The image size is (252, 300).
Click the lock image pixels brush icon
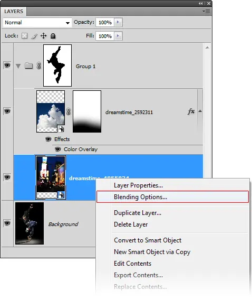pyautogui.click(x=34, y=36)
